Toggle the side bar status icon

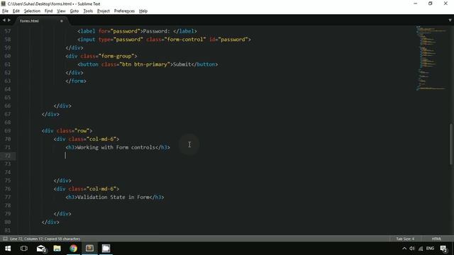point(5,239)
